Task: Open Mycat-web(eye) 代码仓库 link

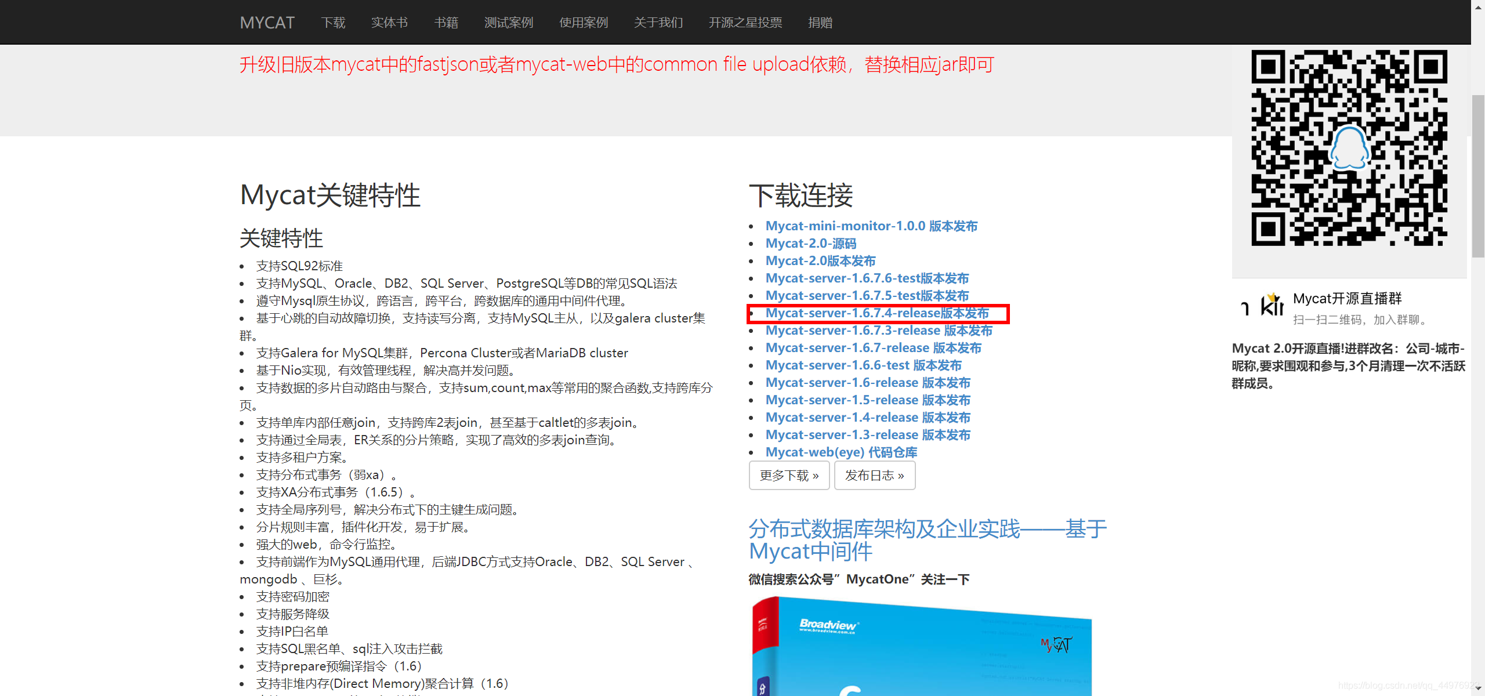Action: point(841,452)
